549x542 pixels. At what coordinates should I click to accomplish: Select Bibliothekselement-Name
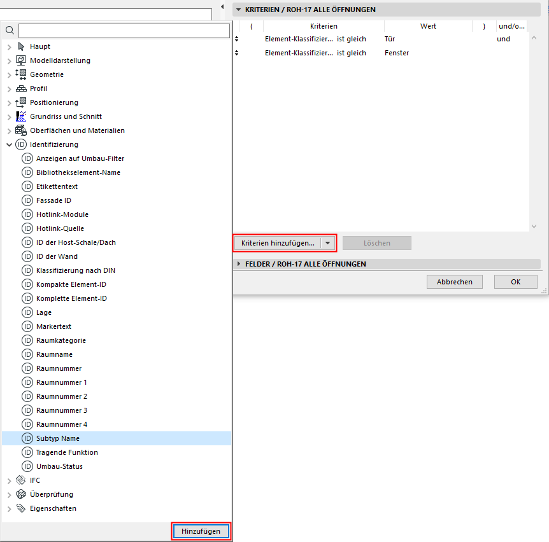[78, 172]
